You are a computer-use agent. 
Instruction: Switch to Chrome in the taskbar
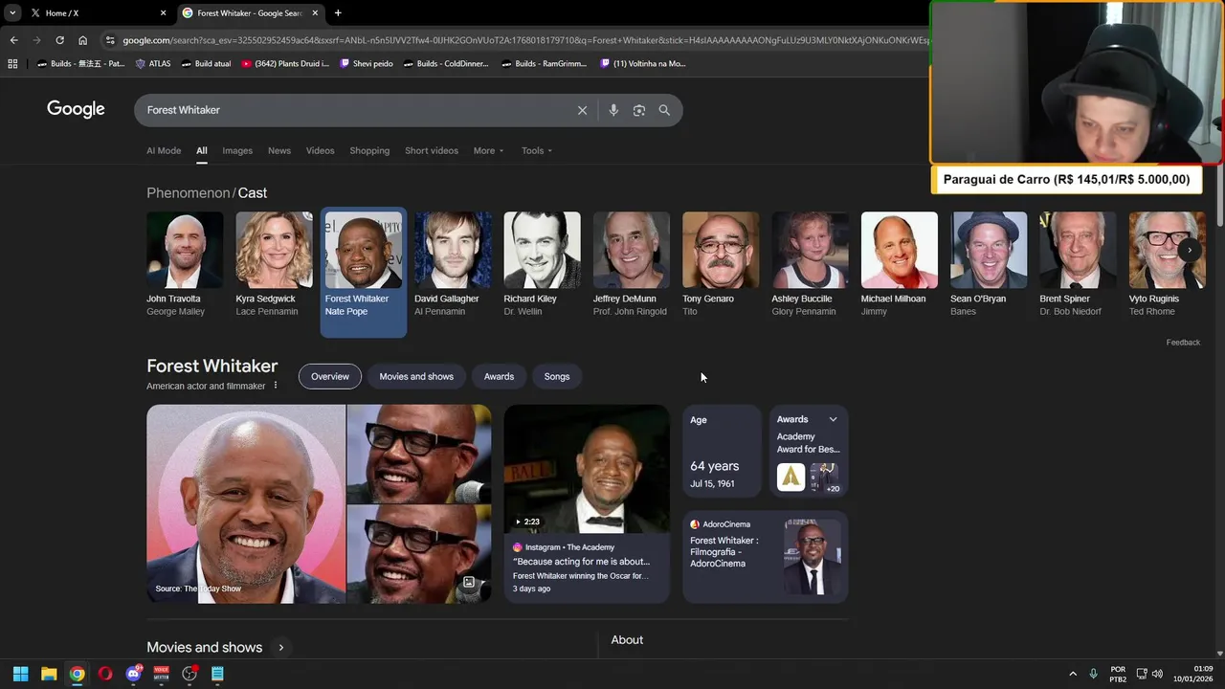coord(77,674)
